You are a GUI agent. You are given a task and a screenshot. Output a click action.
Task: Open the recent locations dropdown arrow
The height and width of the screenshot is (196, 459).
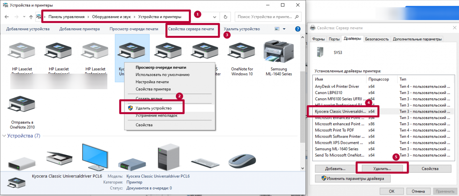coord(24,17)
